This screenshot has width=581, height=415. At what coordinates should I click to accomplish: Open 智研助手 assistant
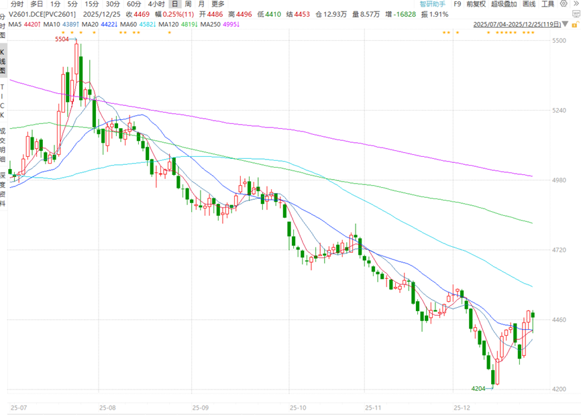pyautogui.click(x=432, y=4)
